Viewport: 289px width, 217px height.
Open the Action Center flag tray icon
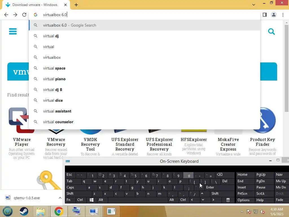[x=249, y=212]
